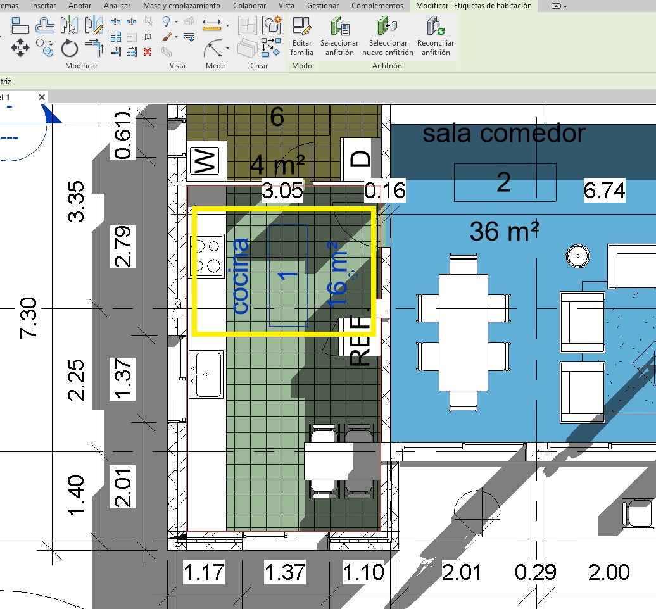Delete element with the red X icon
656x609 pixels.
pos(148,52)
